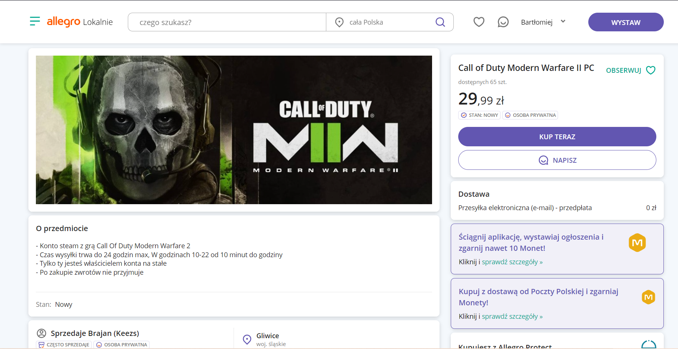The width and height of the screenshot is (678, 349).
Task: Toggle OBSERWUJ to watch this listing
Action: click(630, 70)
